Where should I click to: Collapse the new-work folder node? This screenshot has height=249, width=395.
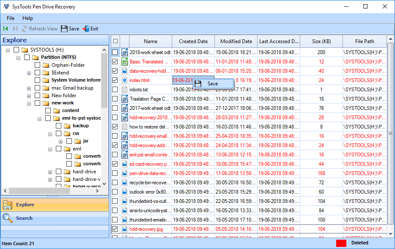(29, 104)
